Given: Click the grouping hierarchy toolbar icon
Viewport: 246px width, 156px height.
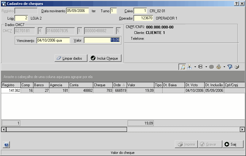Looking at the screenshot, I should (190, 67).
